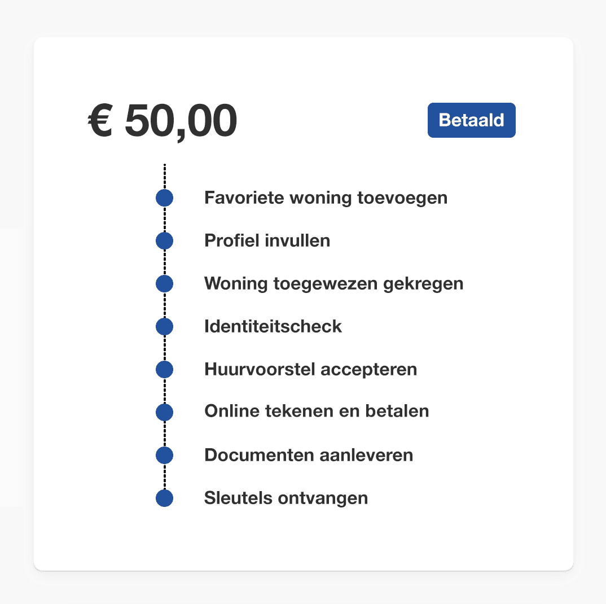This screenshot has width=606, height=604.
Task: Click the Woning toegewezen gekregen label
Action: [x=333, y=283]
